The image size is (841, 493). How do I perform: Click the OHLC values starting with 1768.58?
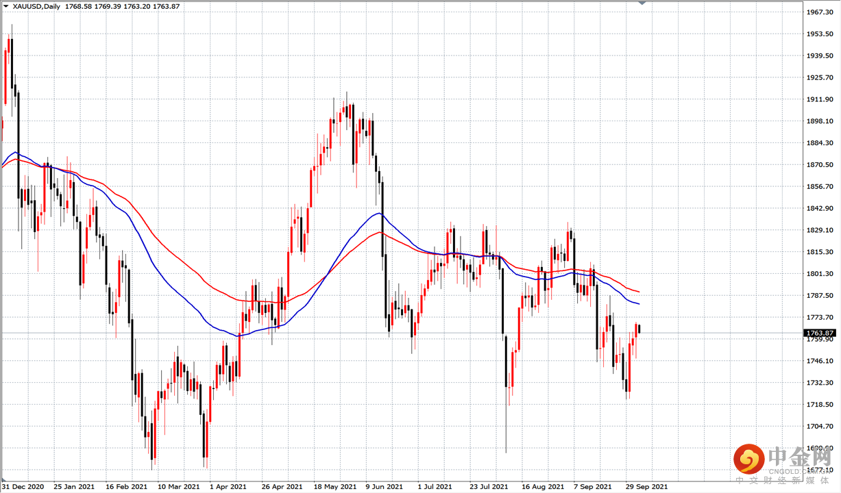(x=122, y=6)
